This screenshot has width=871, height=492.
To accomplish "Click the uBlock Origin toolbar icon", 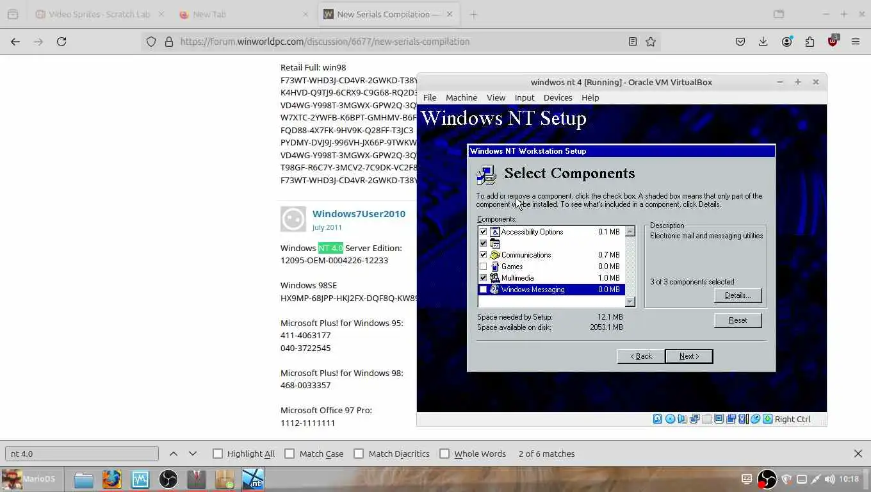I will pos(833,41).
